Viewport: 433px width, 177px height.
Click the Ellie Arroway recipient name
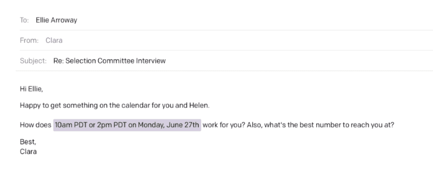coord(56,20)
